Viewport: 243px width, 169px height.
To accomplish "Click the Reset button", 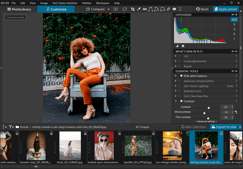I will point(202,9).
